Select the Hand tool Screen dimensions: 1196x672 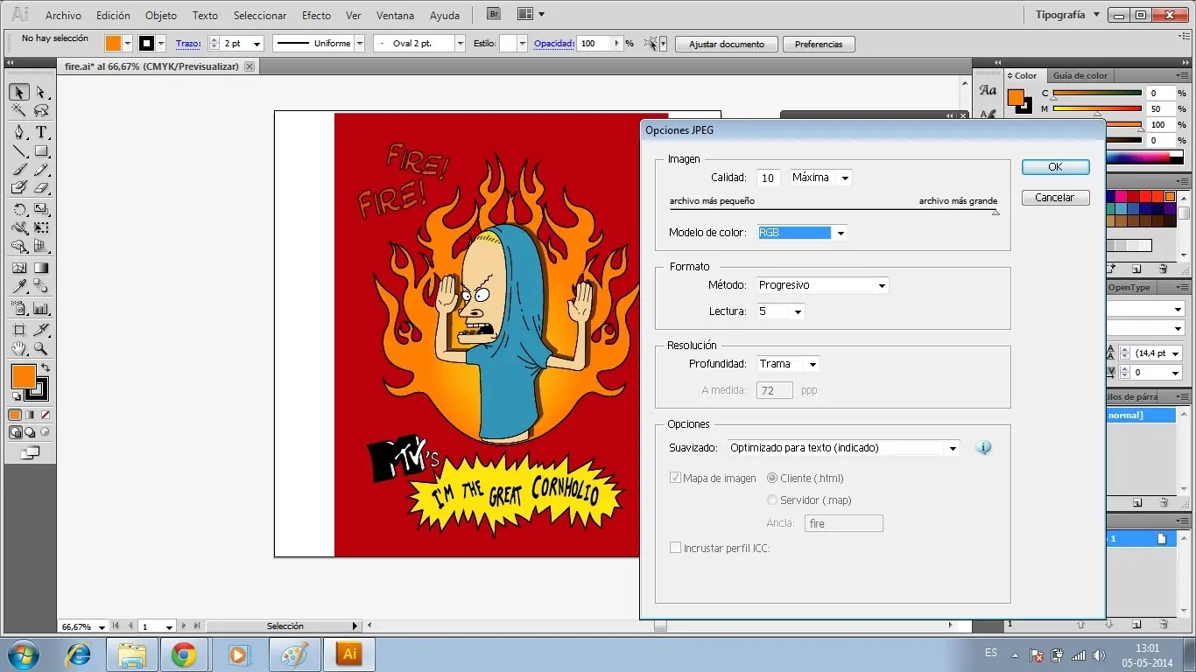[x=19, y=348]
